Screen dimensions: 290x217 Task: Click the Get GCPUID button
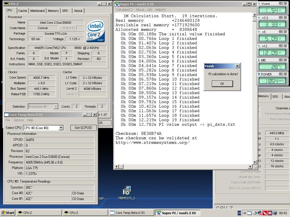point(83,128)
